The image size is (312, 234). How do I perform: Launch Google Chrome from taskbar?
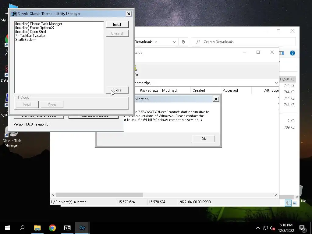52,228
